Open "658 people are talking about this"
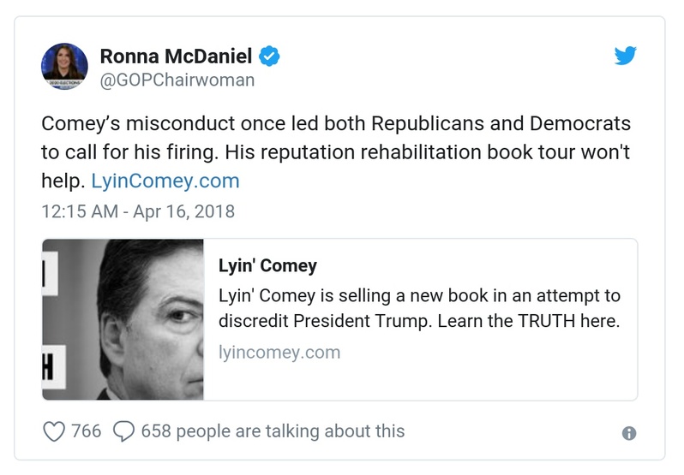684x475 pixels. coord(273,431)
